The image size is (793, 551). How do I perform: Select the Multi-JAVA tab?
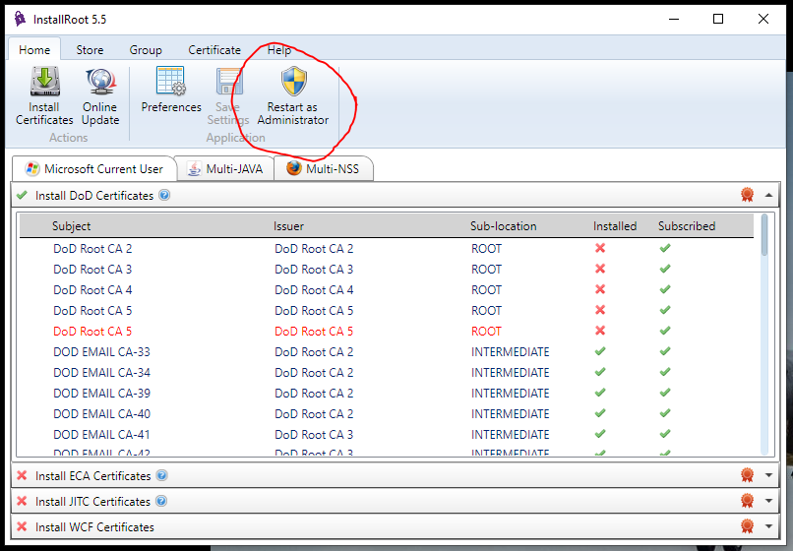(225, 168)
